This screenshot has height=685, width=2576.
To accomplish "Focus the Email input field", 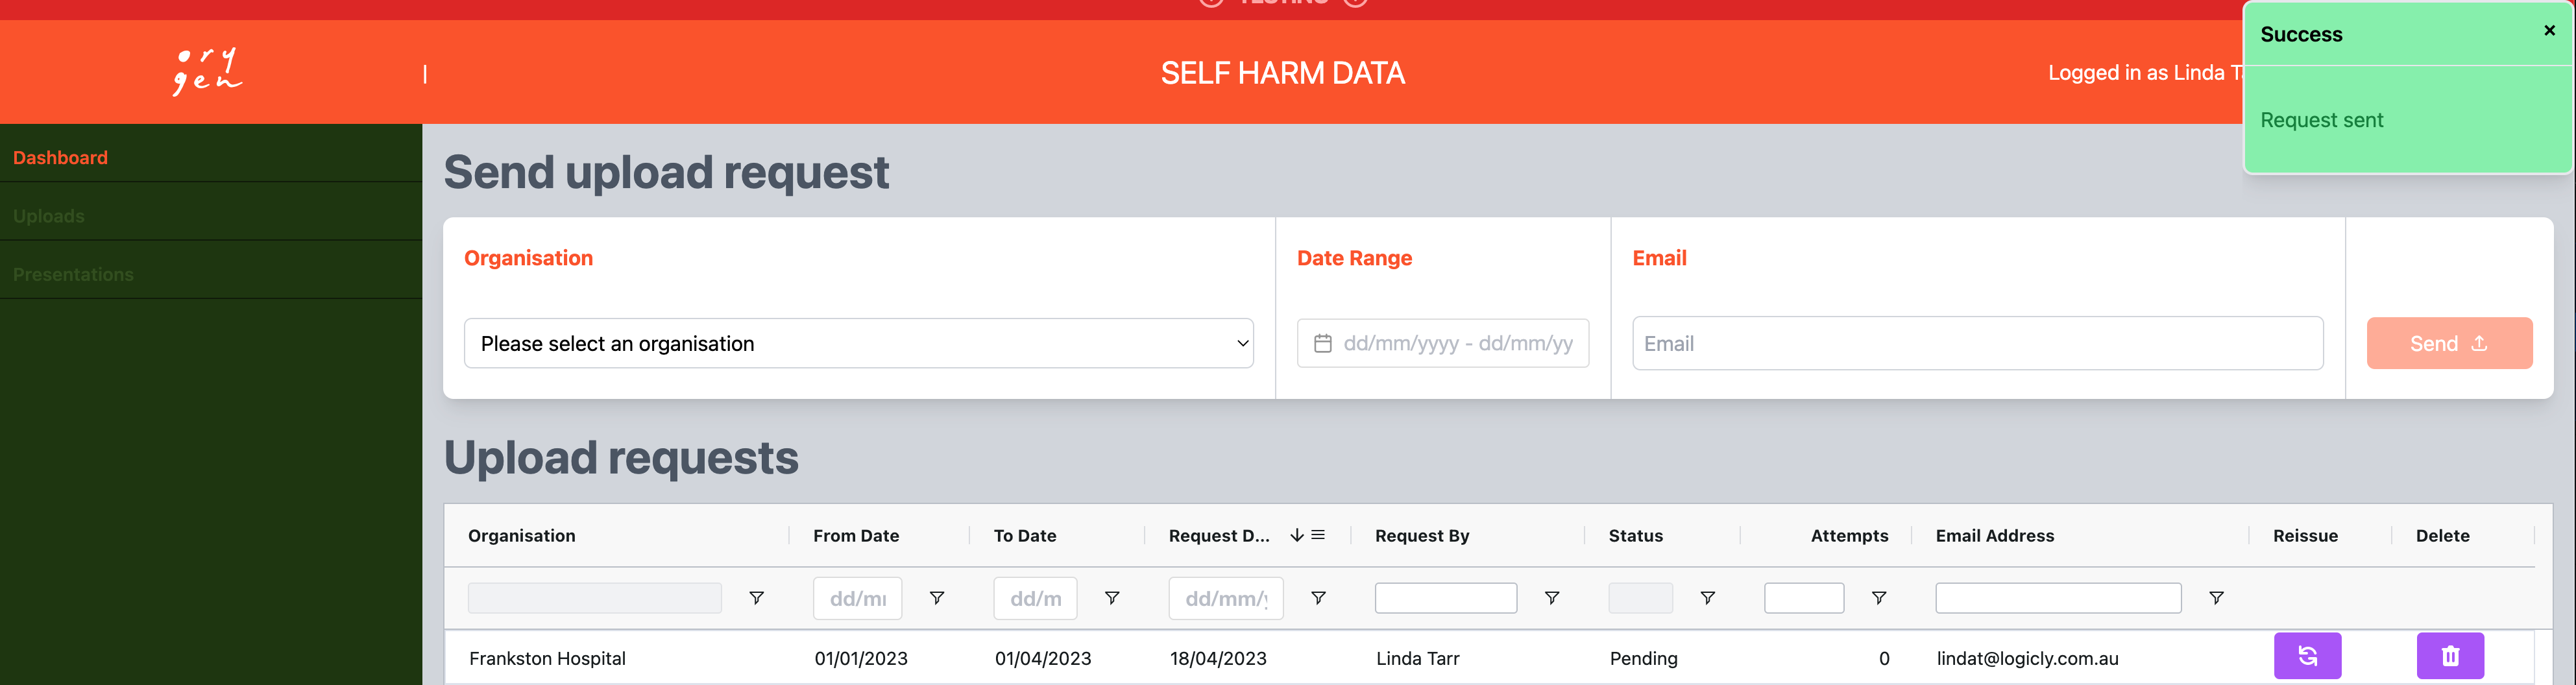I will [x=1977, y=343].
